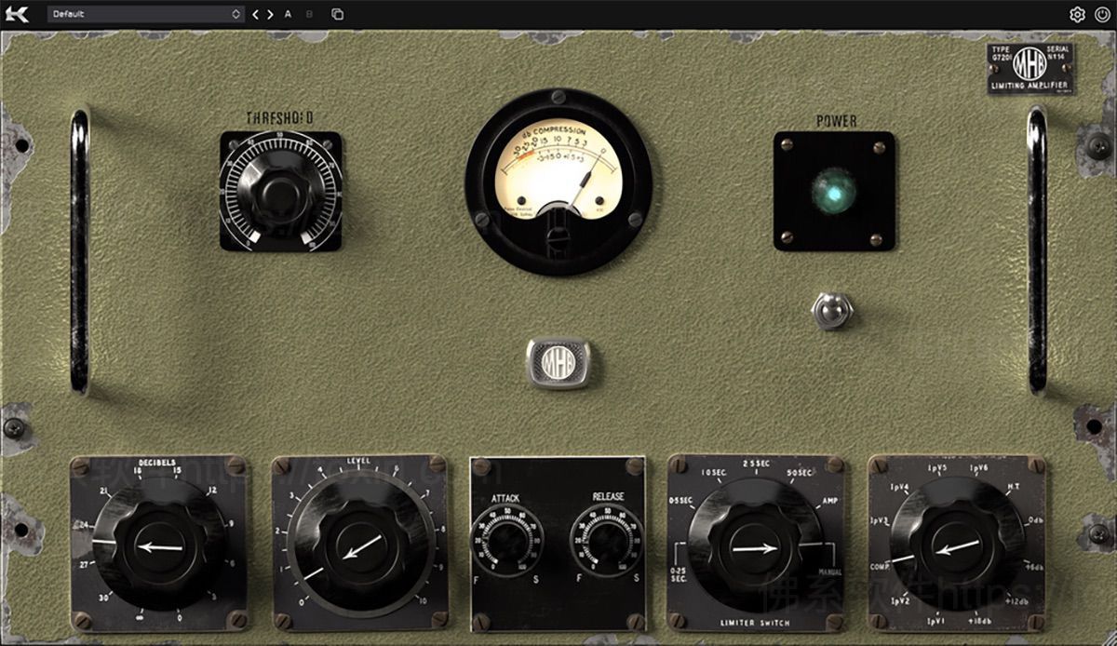
Task: Open the Default preset dropdown
Action: coord(140,14)
